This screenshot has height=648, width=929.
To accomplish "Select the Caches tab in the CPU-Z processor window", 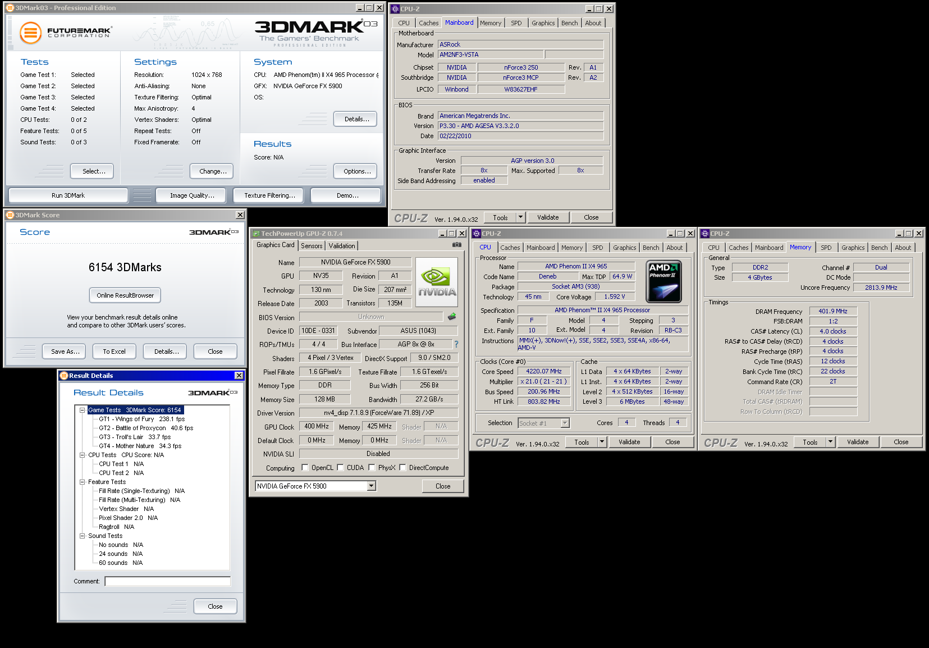I will (510, 248).
